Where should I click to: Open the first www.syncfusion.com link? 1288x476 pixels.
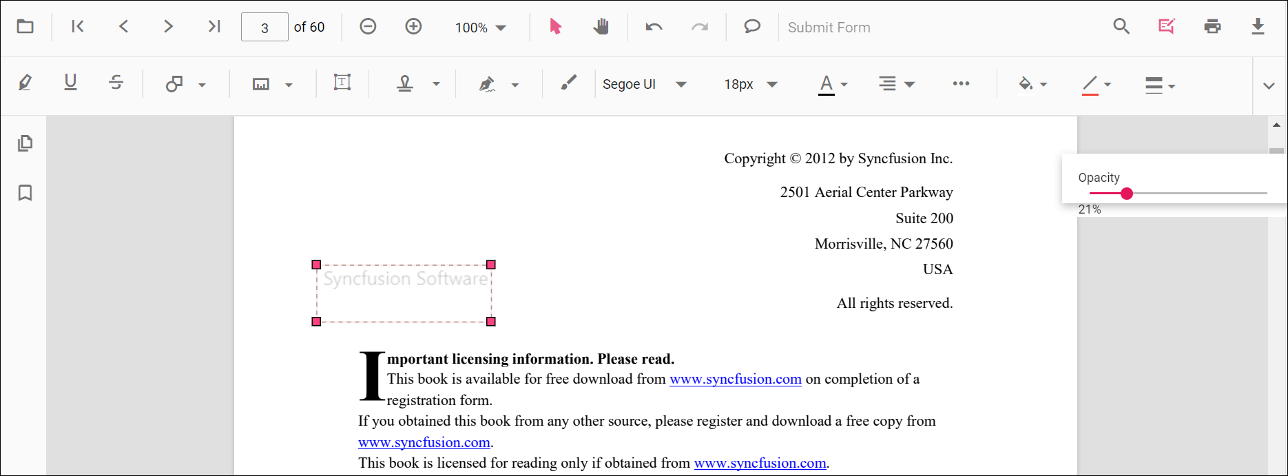click(x=735, y=379)
